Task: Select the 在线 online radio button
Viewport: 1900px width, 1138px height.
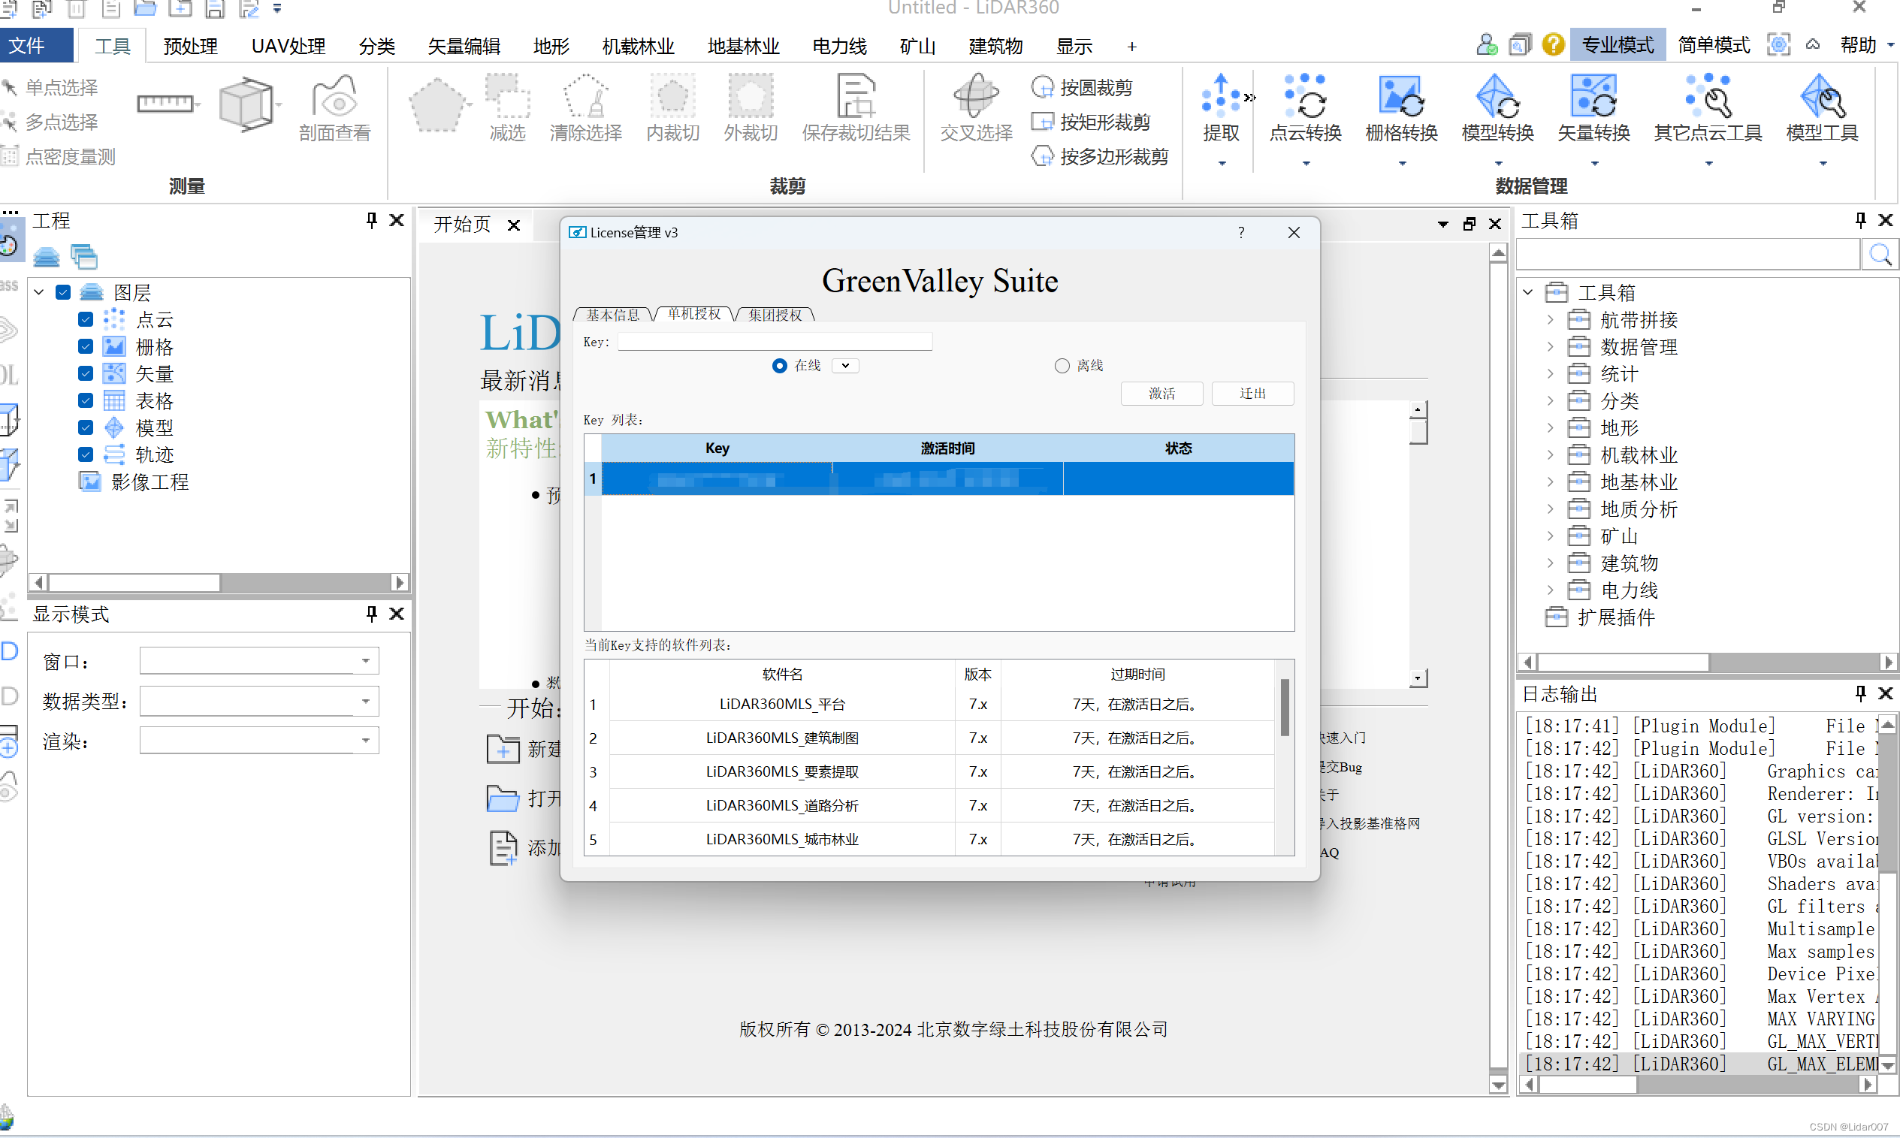Action: coord(779,366)
